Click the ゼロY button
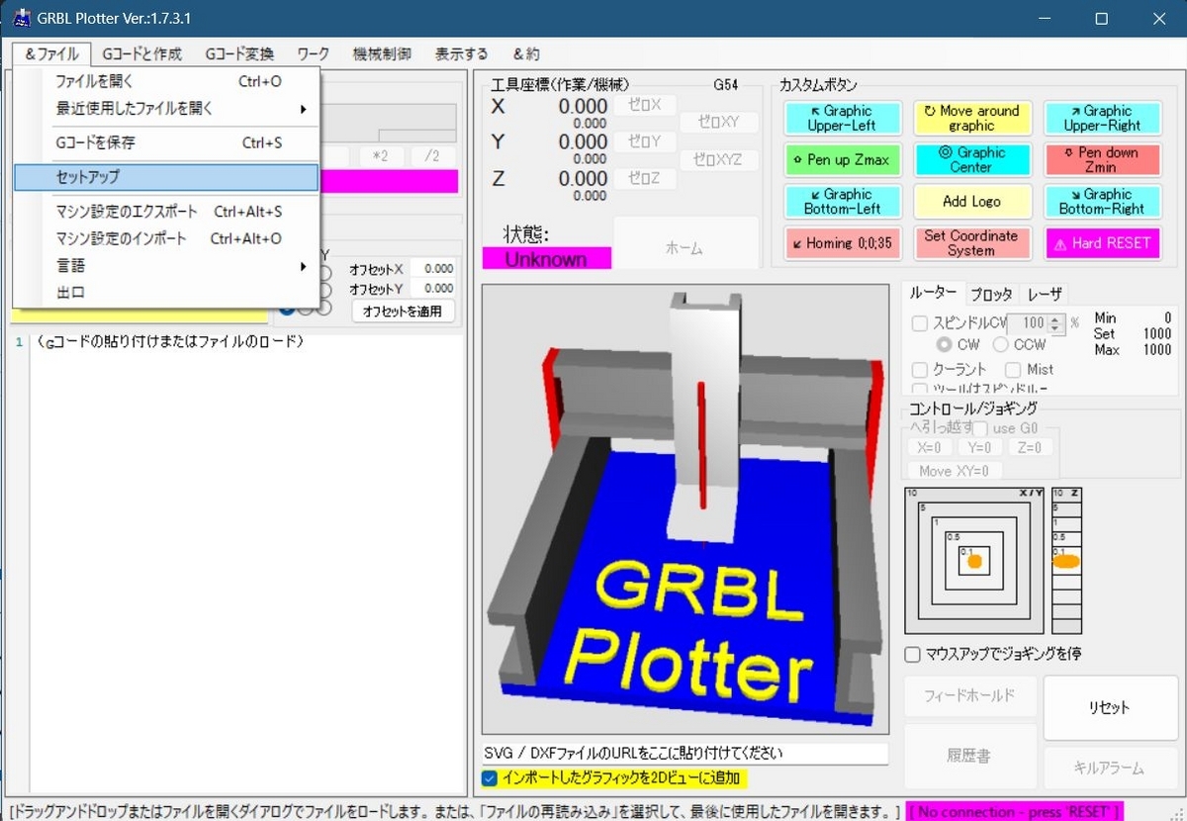1187x821 pixels. click(645, 141)
